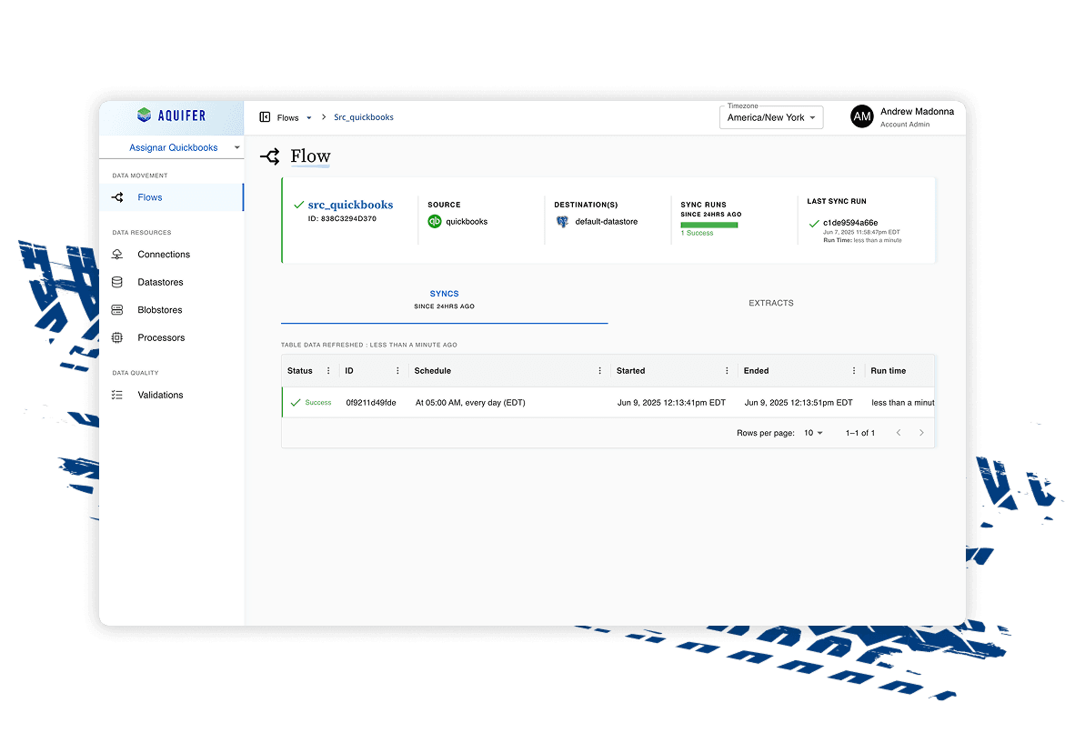Switch to the Extracts tab
This screenshot has width=1065, height=733.
click(x=771, y=303)
